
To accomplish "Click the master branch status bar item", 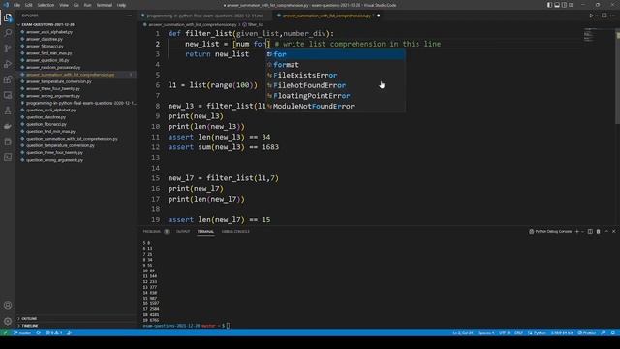I will 22,333.
